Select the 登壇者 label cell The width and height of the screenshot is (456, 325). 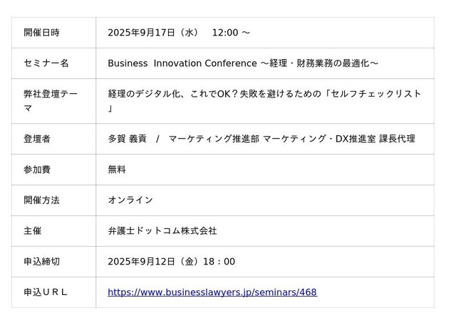pyautogui.click(x=37, y=139)
